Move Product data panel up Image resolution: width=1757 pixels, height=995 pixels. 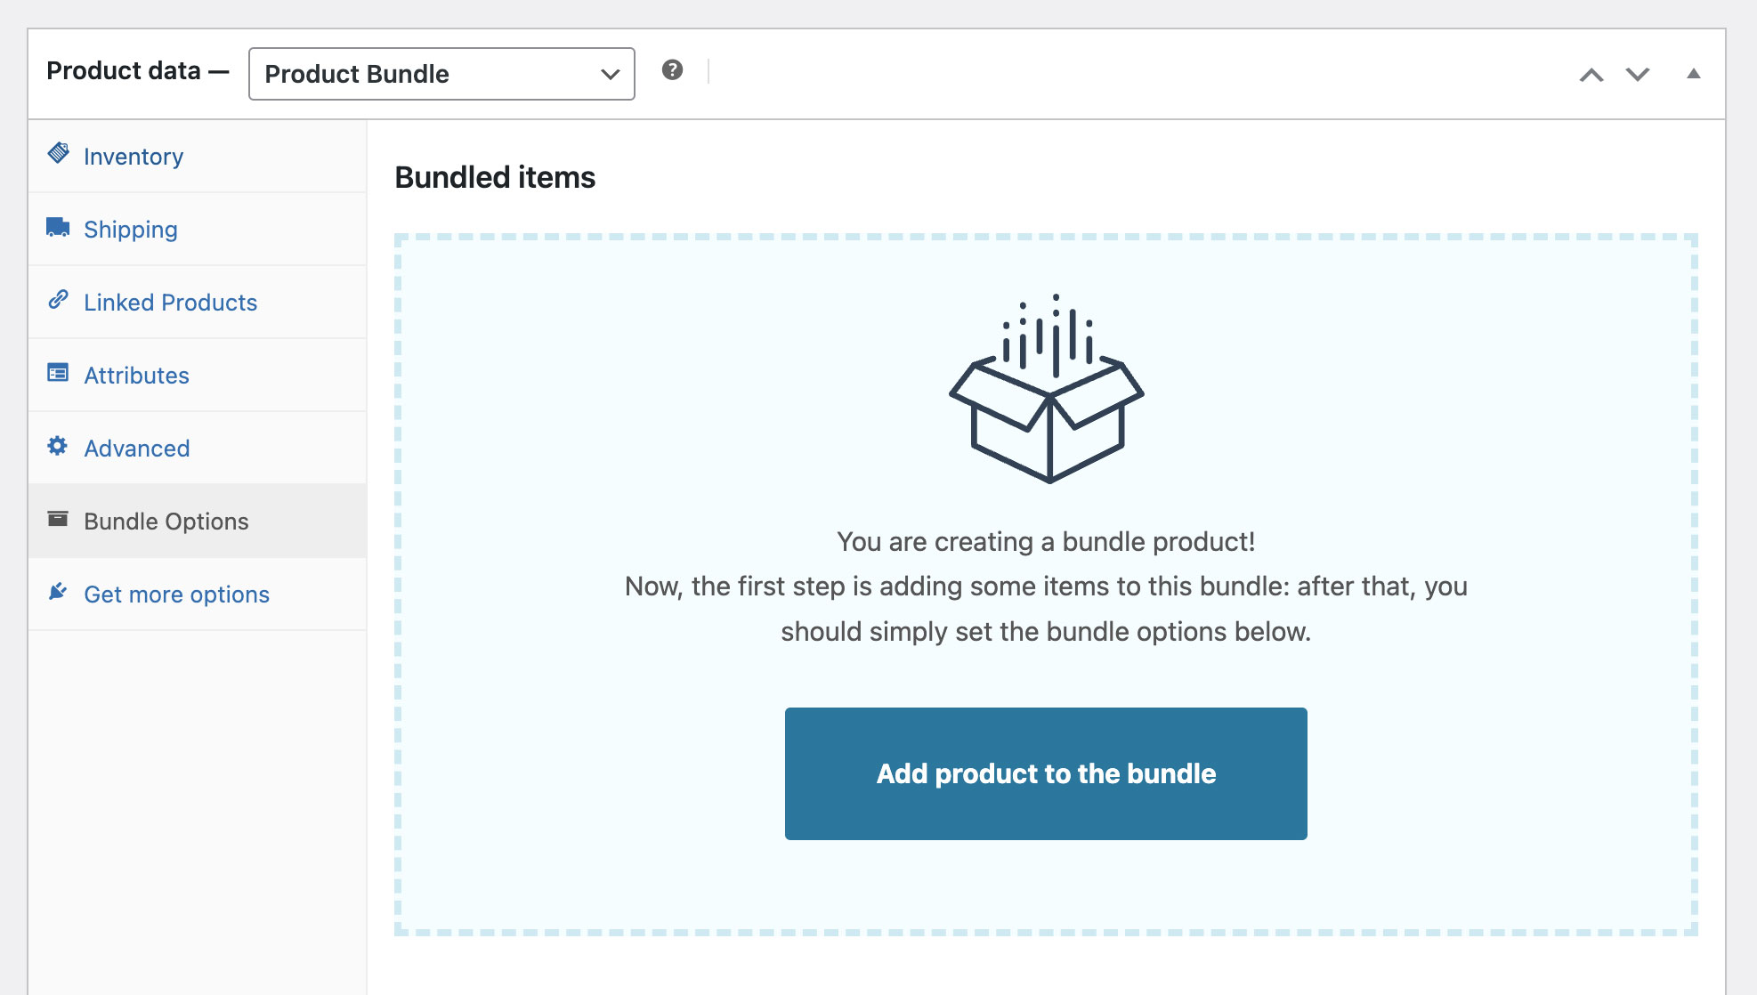click(1591, 75)
